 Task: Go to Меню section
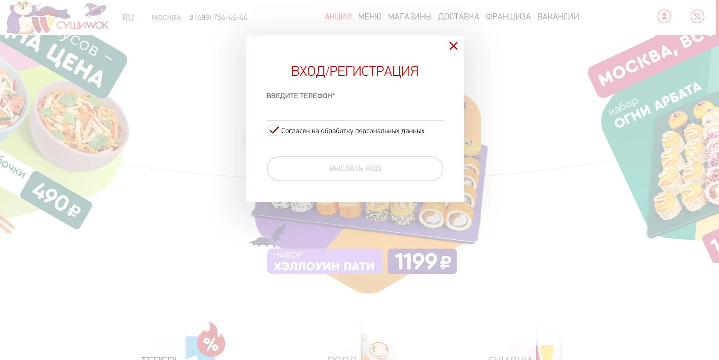[x=370, y=17]
